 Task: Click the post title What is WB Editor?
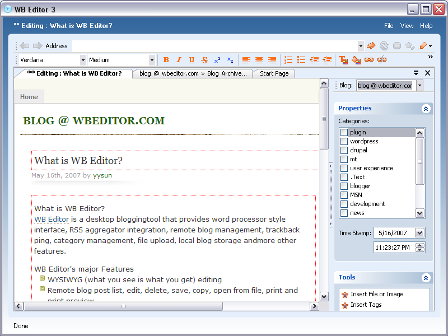point(78,161)
